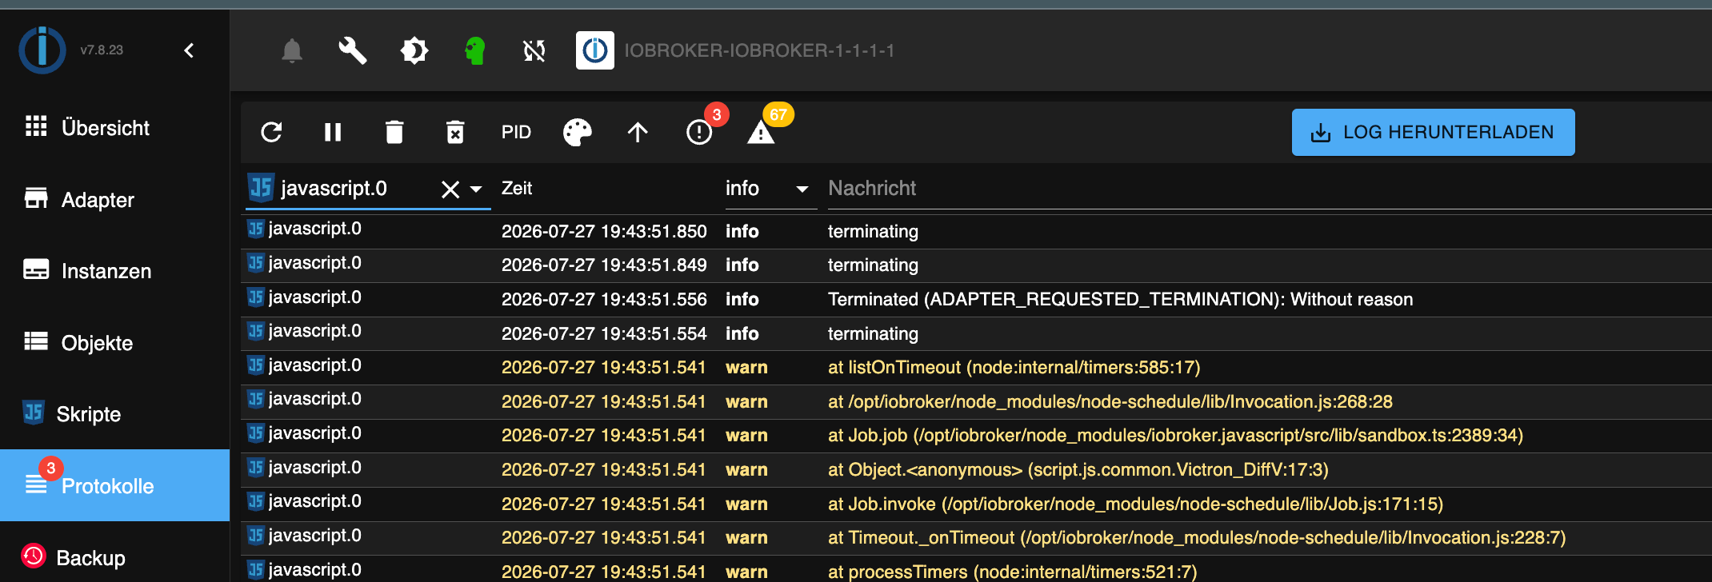Toggle PID column display
The width and height of the screenshot is (1712, 582).
point(516,132)
